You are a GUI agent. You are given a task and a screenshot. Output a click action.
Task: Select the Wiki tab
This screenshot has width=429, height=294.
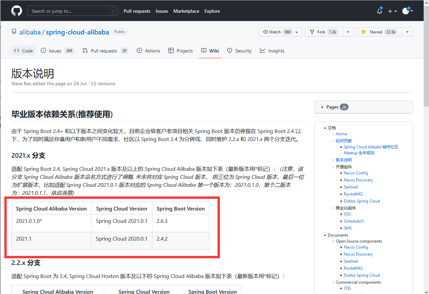(x=210, y=51)
